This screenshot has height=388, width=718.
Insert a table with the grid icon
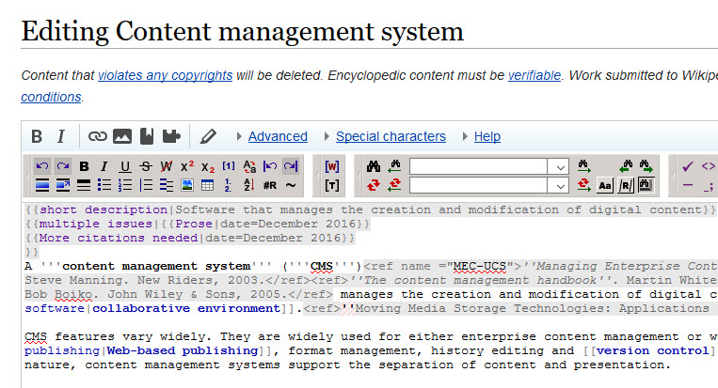click(207, 185)
